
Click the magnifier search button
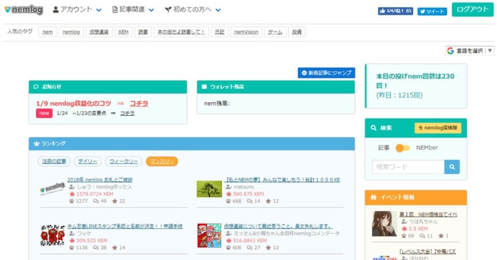(x=452, y=167)
